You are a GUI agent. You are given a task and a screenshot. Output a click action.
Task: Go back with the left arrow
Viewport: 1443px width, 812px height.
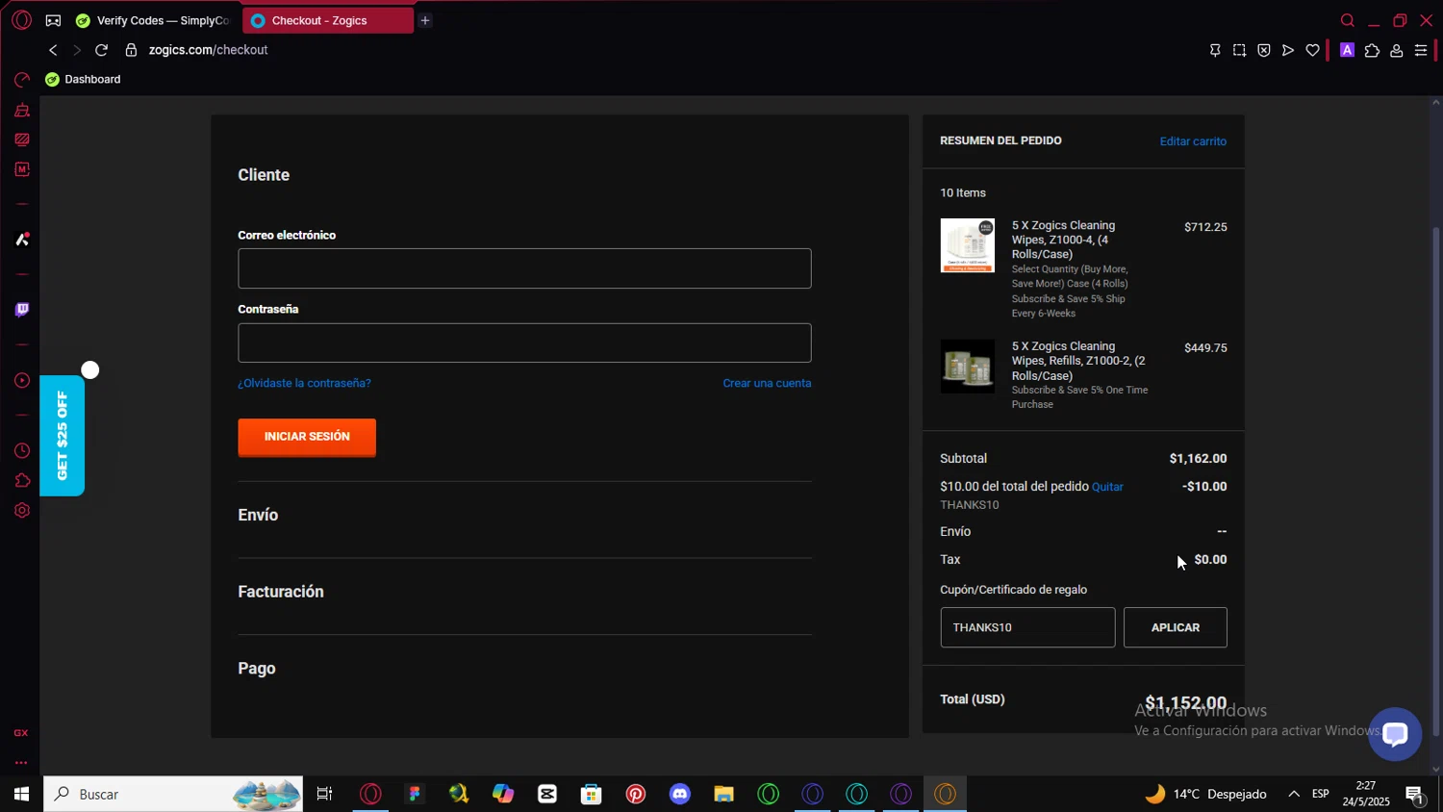point(53,50)
